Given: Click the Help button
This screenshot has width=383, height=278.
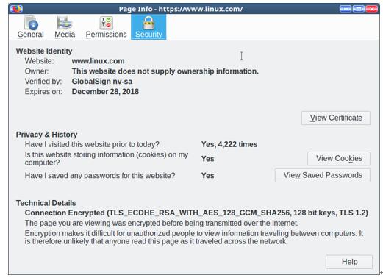Looking at the screenshot, I should pyautogui.click(x=349, y=262).
